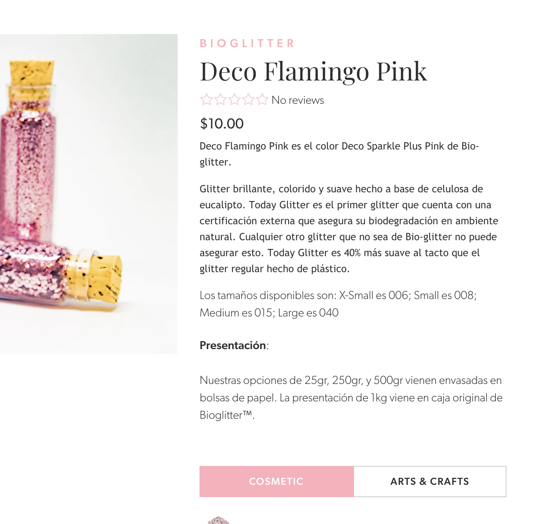Open the BIOGLITTER vendor link
Screen dimensions: 534x524
click(x=247, y=44)
